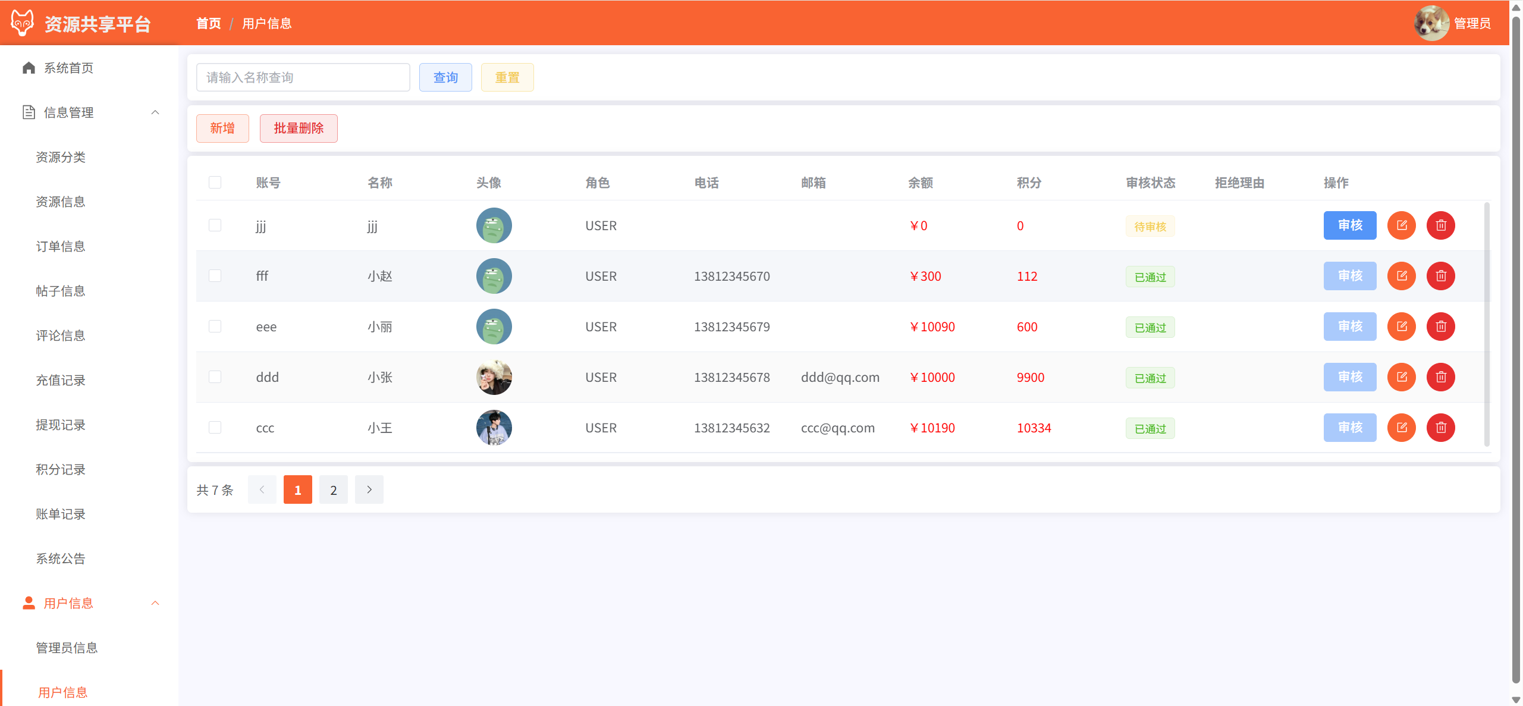This screenshot has height=706, width=1523.
Task: Click the edit icon for user ddd
Action: (1401, 377)
